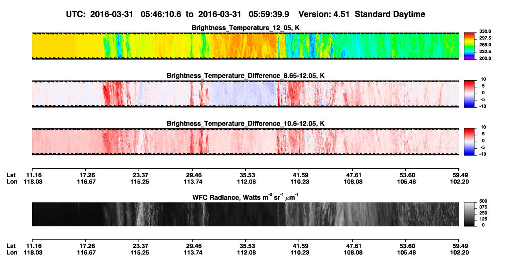Click the Brightness_Temperature_Difference_8.65-12.05, K title
Viewport: 510px width, 261px height.
[246, 76]
